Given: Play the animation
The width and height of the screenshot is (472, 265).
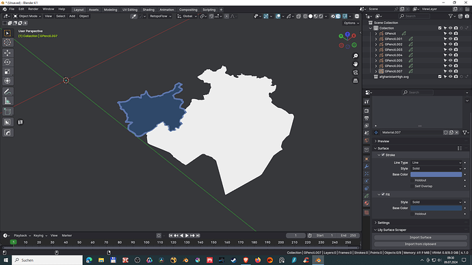Looking at the screenshot, I should point(187,236).
